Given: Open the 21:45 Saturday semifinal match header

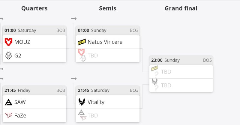Looking at the screenshot, I should [108, 90].
